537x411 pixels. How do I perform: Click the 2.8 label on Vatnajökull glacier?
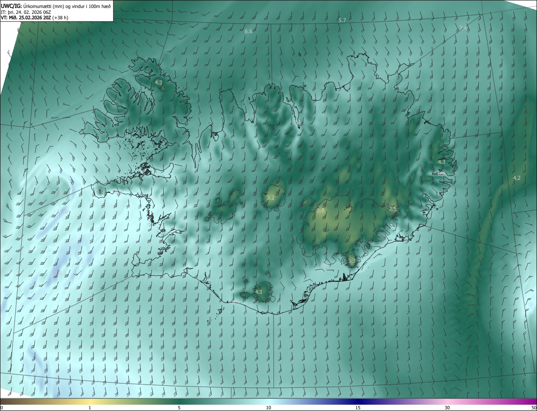coord(321,210)
